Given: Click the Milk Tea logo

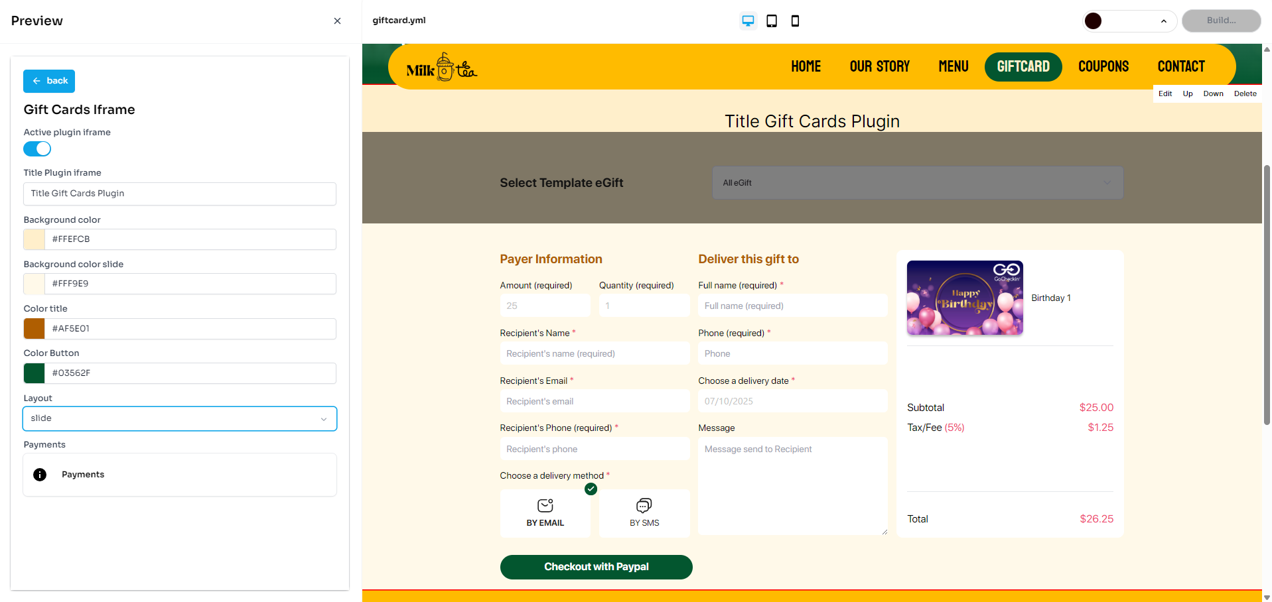Looking at the screenshot, I should tap(441, 68).
